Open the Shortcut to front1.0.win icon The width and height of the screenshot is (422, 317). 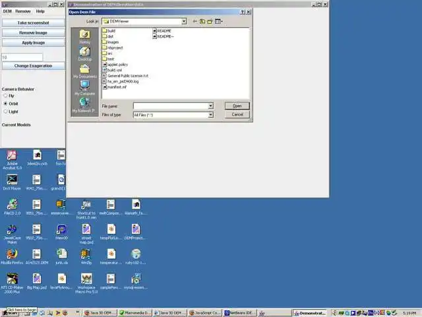(x=86, y=209)
